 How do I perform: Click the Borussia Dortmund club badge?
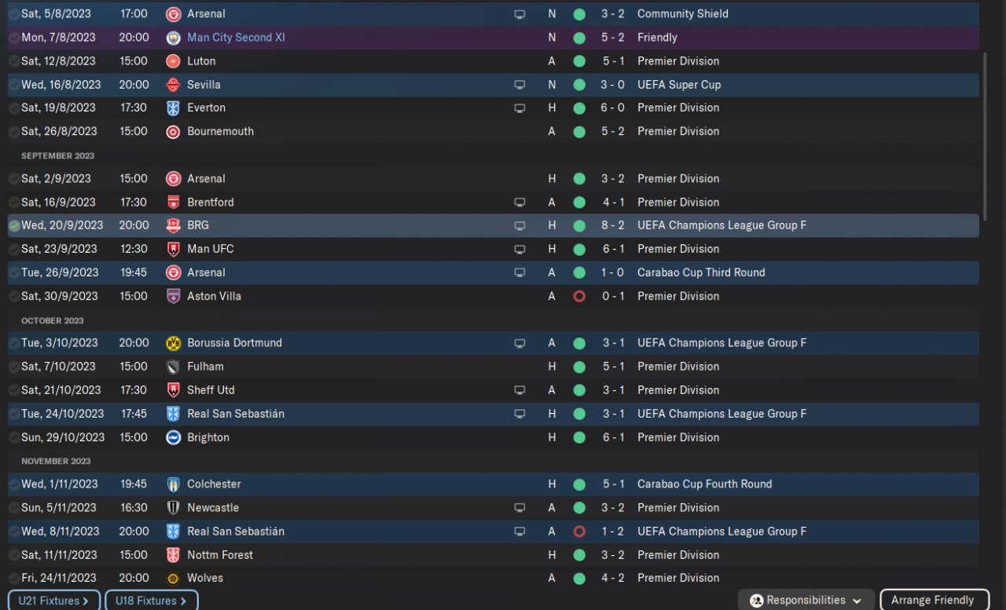pyautogui.click(x=174, y=343)
